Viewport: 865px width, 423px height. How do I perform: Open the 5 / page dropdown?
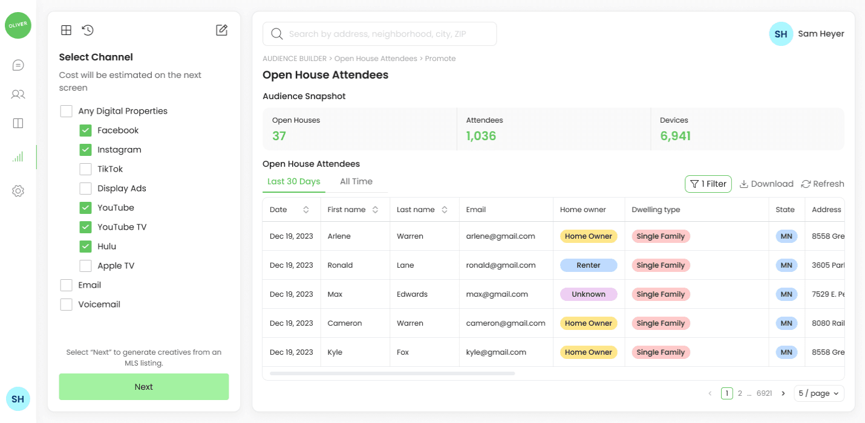point(819,393)
